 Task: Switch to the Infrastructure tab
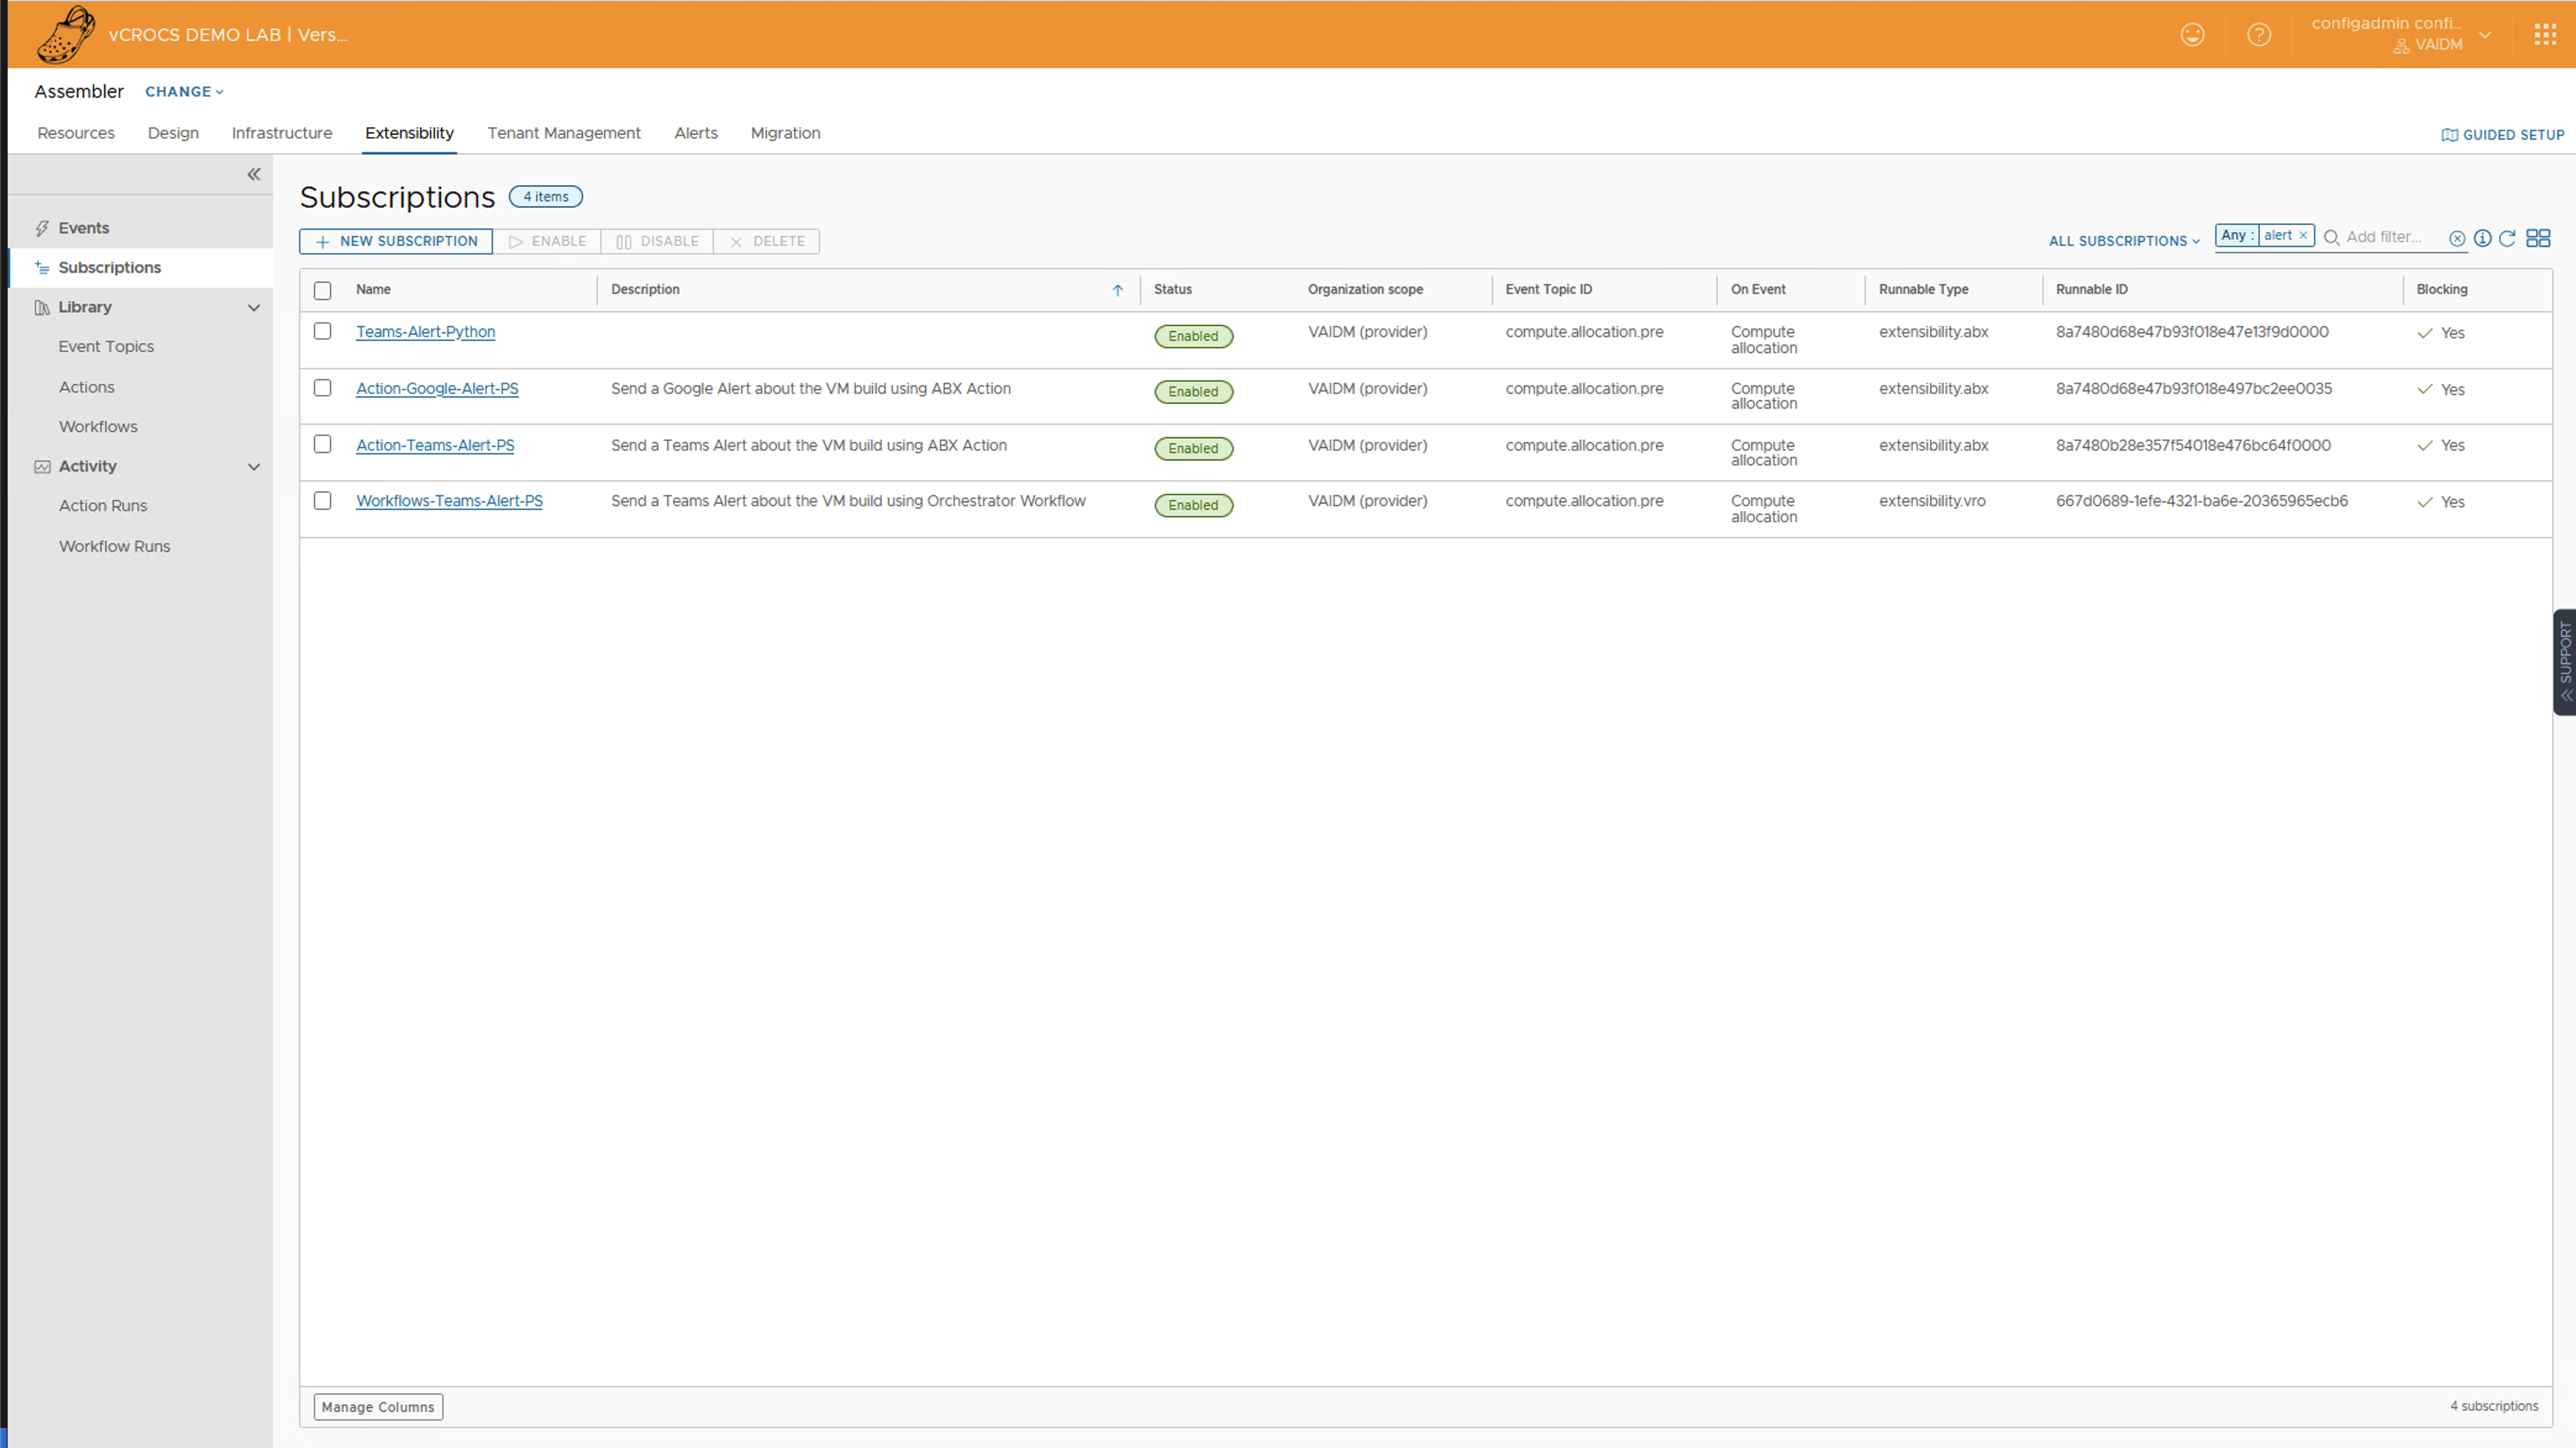281,133
